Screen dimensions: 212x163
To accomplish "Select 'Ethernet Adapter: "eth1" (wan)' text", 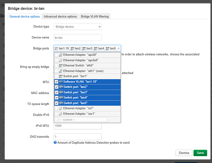I will 83,71.
